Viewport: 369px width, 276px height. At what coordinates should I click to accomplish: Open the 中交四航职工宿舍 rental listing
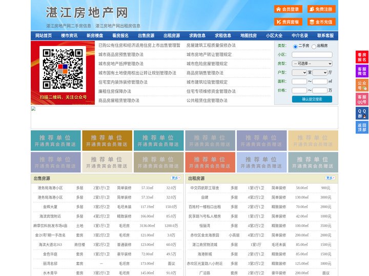pyautogui.click(x=204, y=188)
